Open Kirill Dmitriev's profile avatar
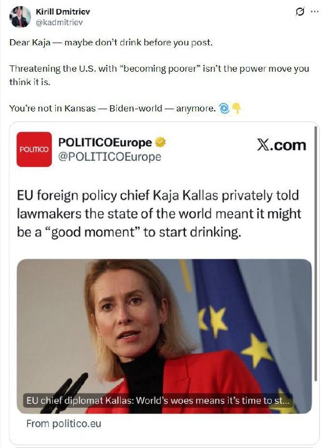 point(20,17)
